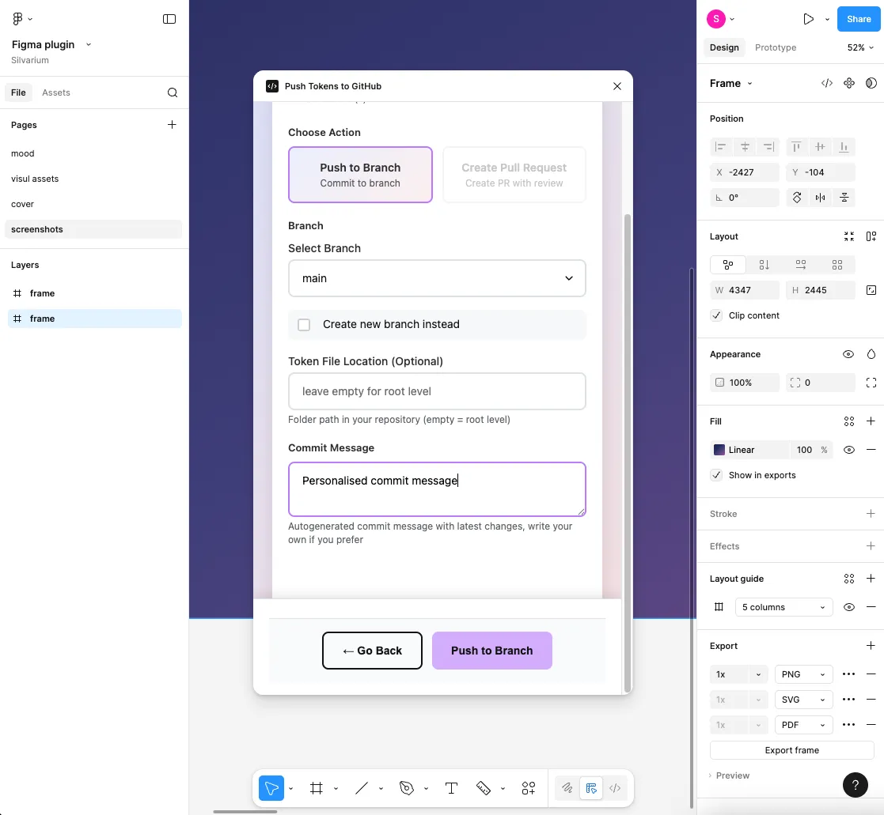Open the Actions panel in the toolbar
This screenshot has height=815, width=884.
click(528, 788)
